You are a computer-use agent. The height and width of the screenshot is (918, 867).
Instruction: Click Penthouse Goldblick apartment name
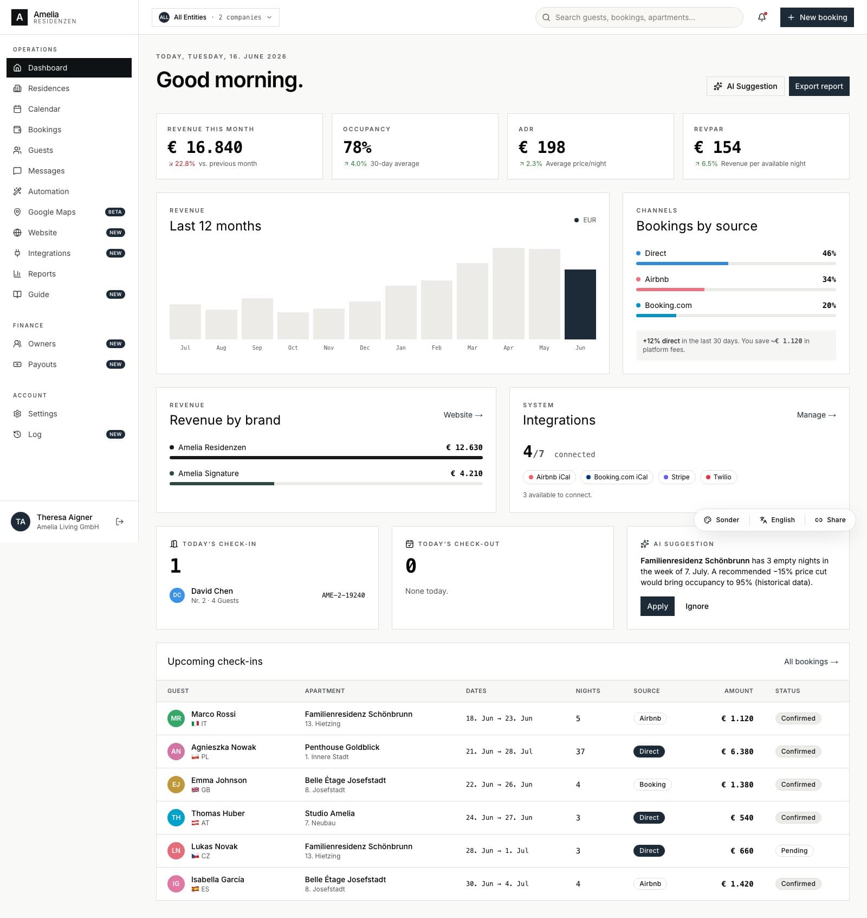click(x=342, y=747)
